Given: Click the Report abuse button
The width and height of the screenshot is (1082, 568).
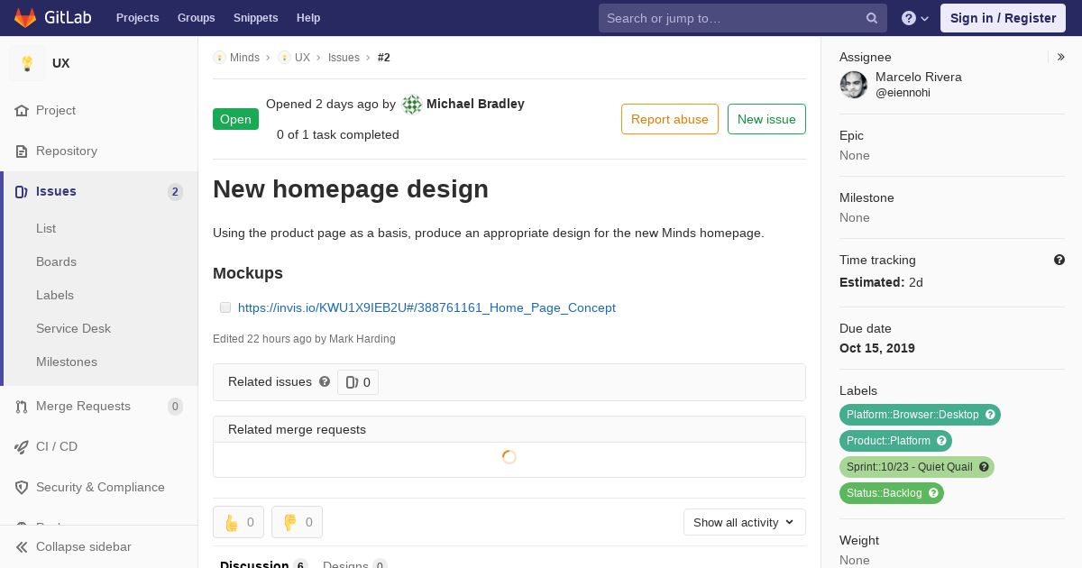Looking at the screenshot, I should 670,119.
